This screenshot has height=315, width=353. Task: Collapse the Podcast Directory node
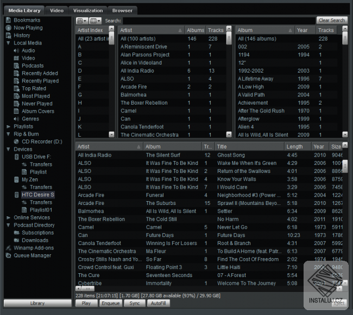click(8, 225)
